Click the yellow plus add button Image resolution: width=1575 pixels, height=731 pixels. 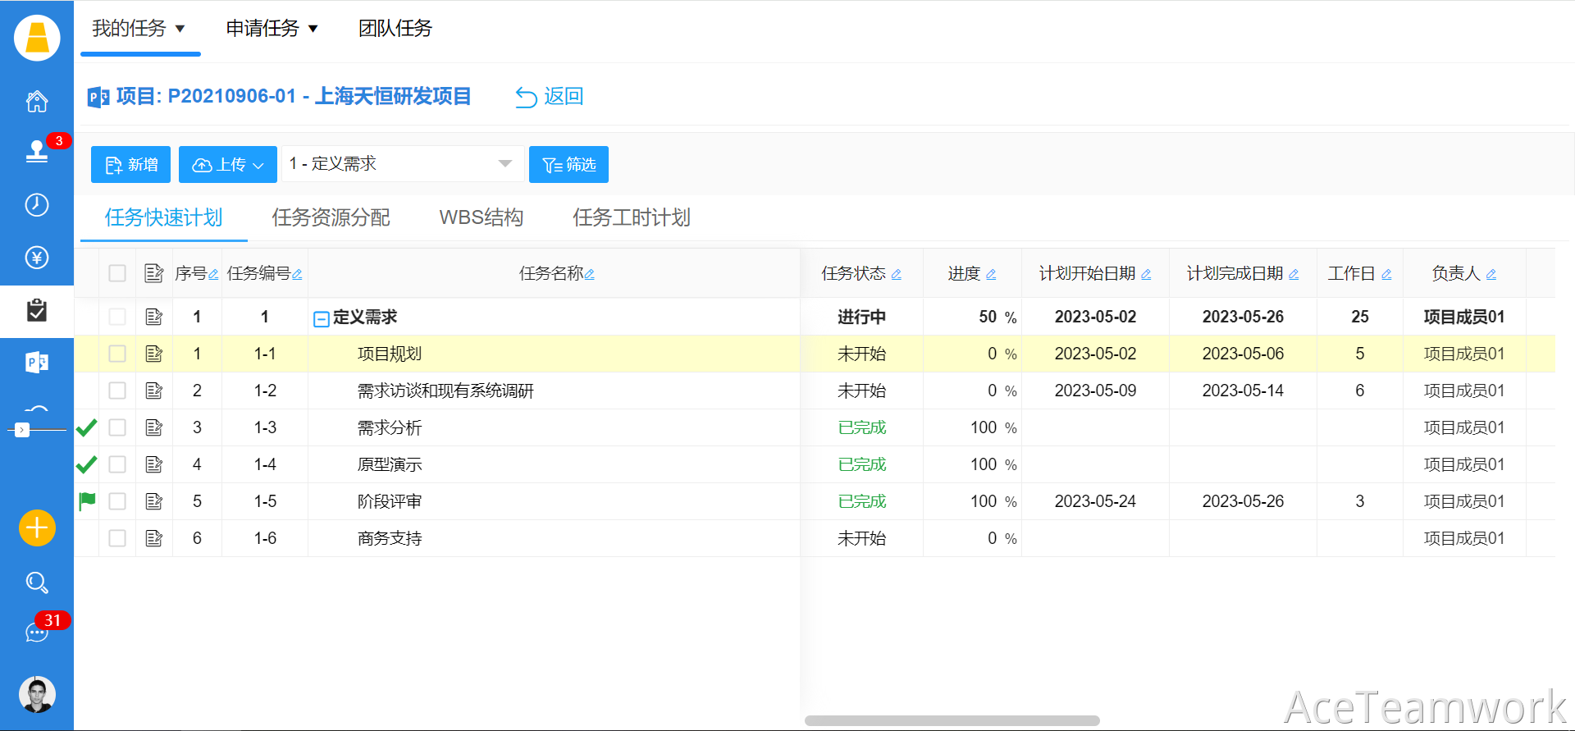pyautogui.click(x=37, y=528)
